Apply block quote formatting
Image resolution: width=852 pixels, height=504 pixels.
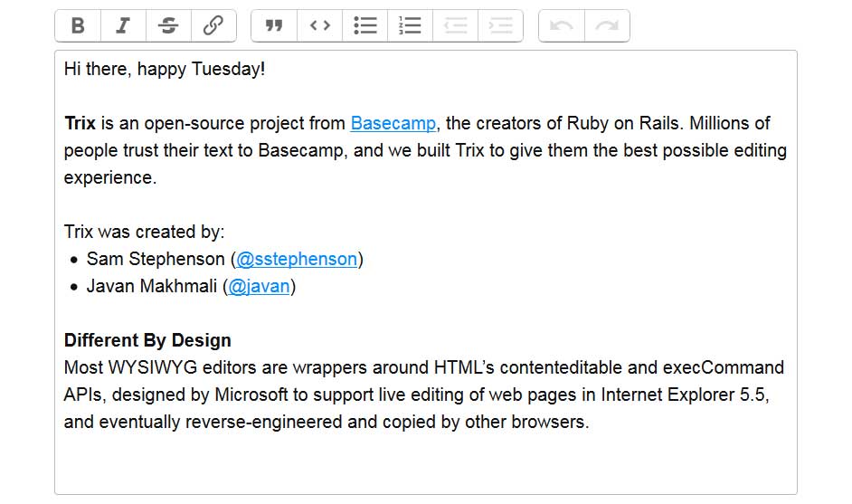(274, 25)
